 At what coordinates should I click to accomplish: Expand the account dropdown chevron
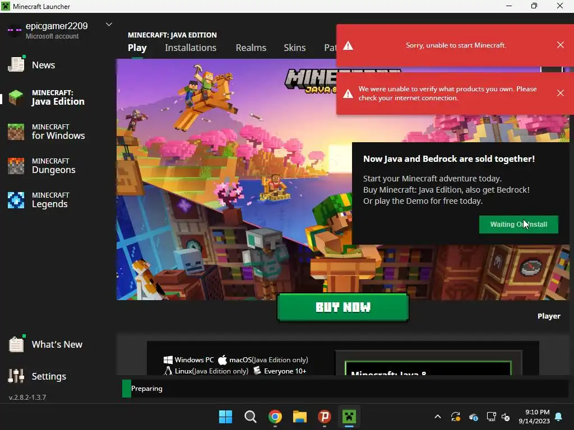coord(109,25)
